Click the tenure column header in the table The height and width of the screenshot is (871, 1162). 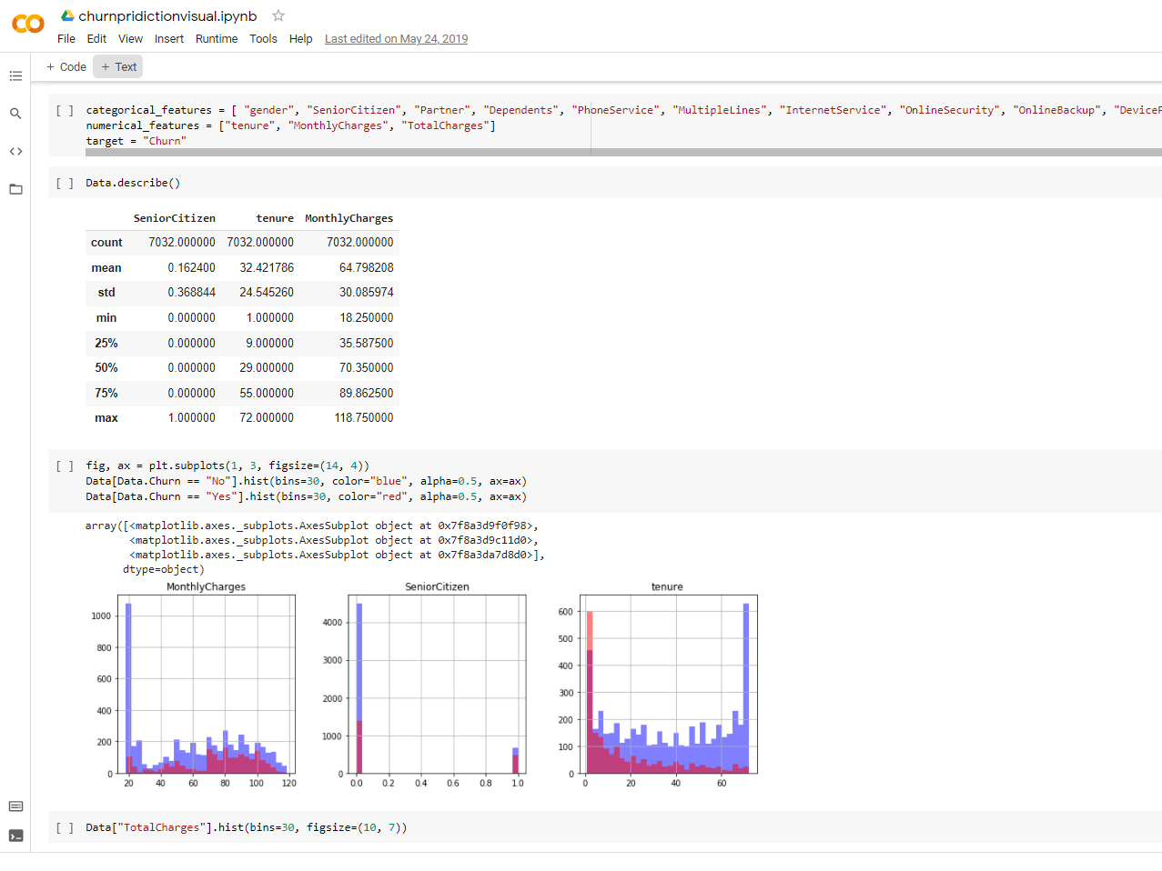pos(275,218)
